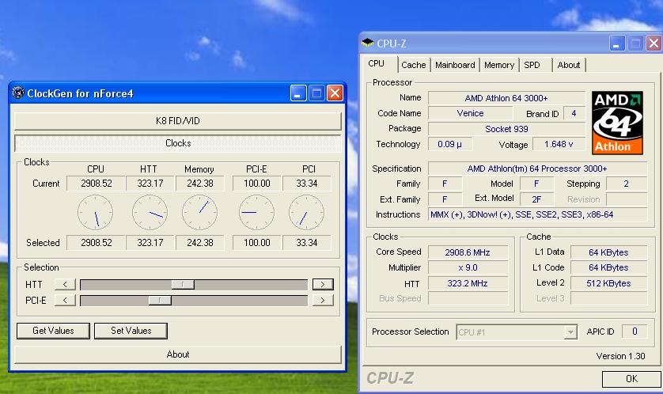This screenshot has height=394, width=663.
Task: Click the HTT frequency slider thumb
Action: (183, 284)
